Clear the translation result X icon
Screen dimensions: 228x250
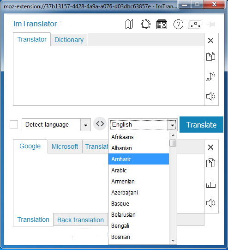pos(210,147)
